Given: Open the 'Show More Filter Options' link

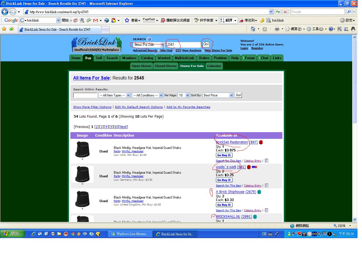Looking at the screenshot, I should (x=92, y=107).
